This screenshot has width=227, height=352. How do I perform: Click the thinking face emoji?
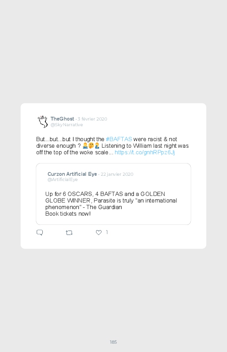pyautogui.click(x=91, y=146)
